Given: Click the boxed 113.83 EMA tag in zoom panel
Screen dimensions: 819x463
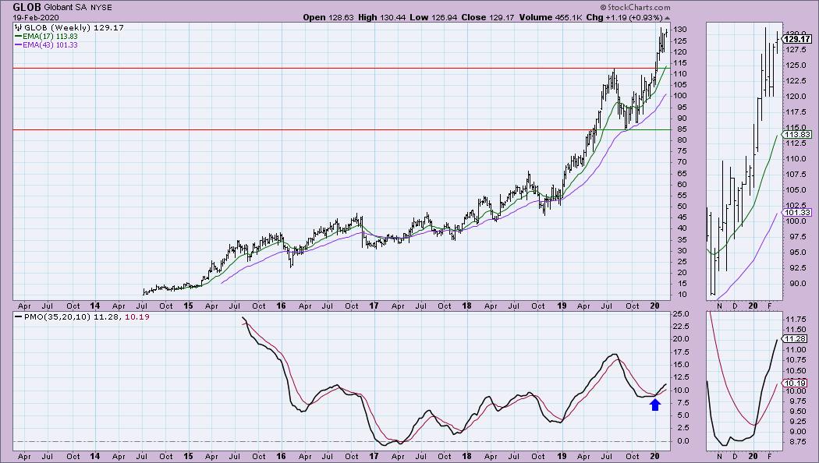Looking at the screenshot, I should pos(797,134).
